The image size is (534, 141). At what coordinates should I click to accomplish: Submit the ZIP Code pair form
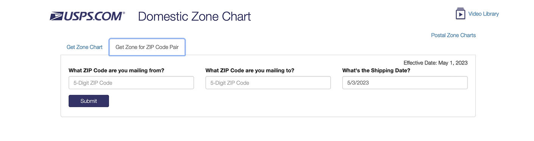point(89,101)
